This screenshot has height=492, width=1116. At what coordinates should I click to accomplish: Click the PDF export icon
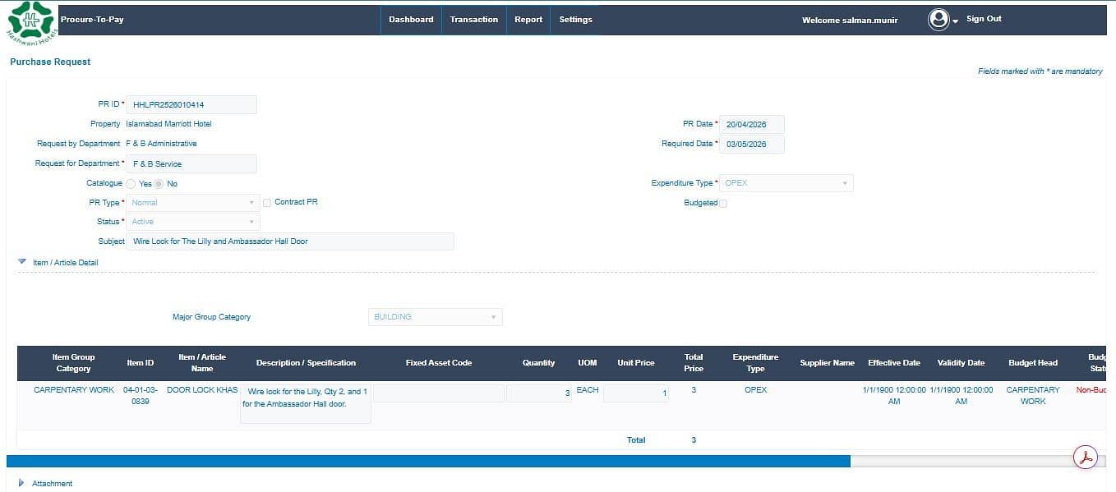click(1086, 458)
